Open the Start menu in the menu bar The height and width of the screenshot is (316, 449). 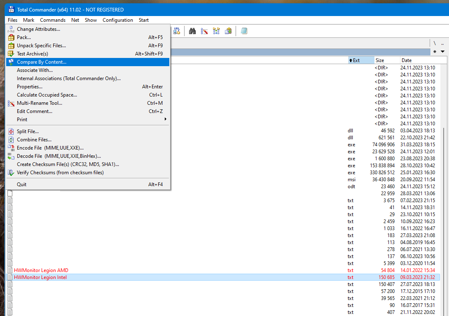pyautogui.click(x=144, y=20)
